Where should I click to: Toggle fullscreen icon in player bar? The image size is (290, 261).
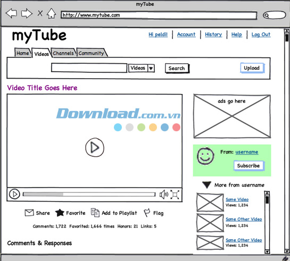pos(175,195)
